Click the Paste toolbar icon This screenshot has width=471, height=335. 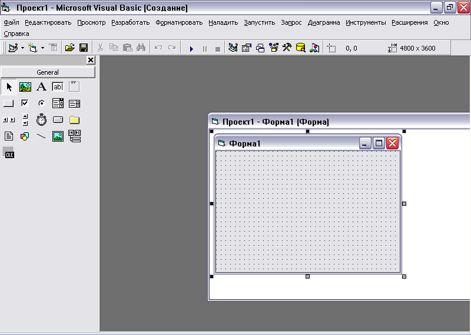coord(127,48)
